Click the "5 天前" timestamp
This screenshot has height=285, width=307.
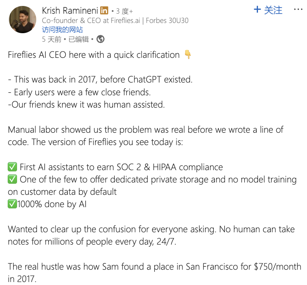tap(52, 39)
